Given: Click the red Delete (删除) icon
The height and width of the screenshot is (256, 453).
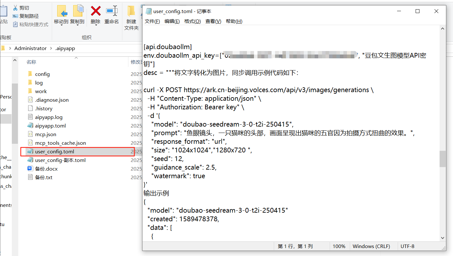Looking at the screenshot, I should (96, 11).
